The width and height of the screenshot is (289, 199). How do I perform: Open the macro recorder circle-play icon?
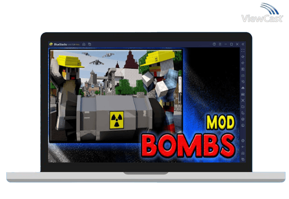[243, 82]
